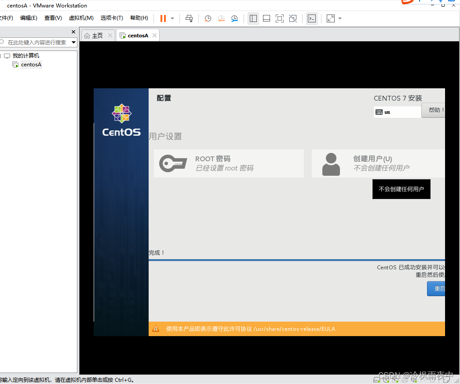
Task: Toggle the console view button
Action: (311, 18)
